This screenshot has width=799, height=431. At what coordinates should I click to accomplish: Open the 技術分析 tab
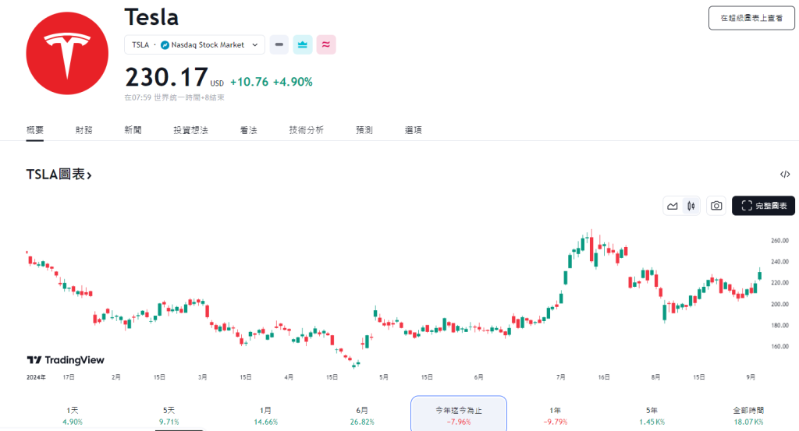[x=306, y=130]
